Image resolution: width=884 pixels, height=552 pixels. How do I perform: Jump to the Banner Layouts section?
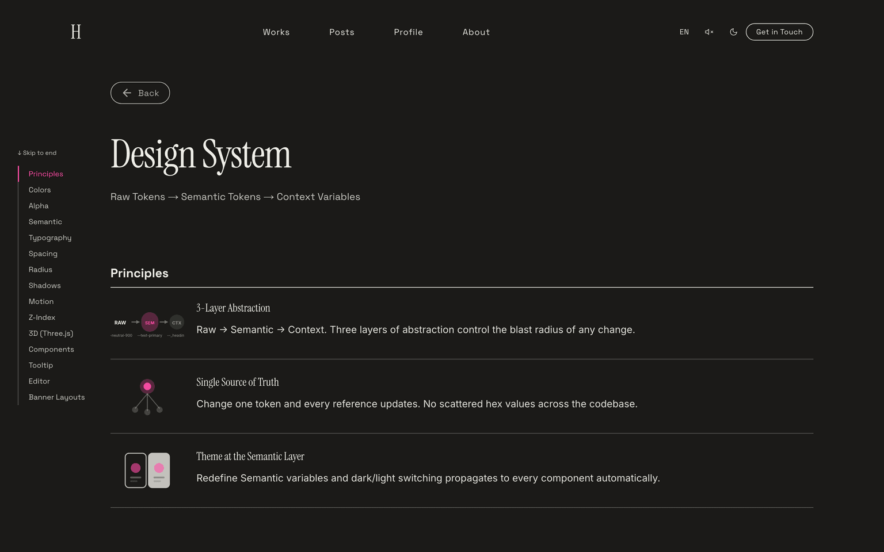pyautogui.click(x=56, y=397)
